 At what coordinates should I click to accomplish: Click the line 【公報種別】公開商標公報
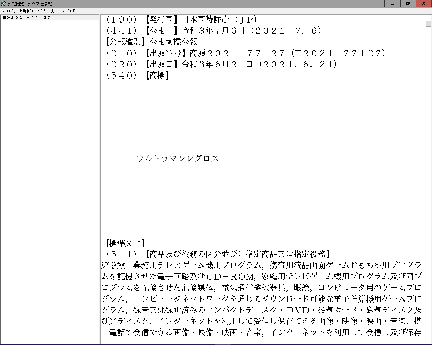[x=151, y=42]
